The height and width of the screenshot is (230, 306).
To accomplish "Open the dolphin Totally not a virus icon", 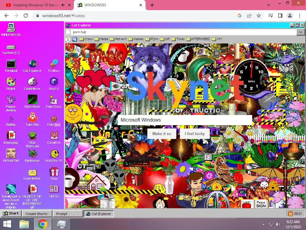I will click(11, 196).
